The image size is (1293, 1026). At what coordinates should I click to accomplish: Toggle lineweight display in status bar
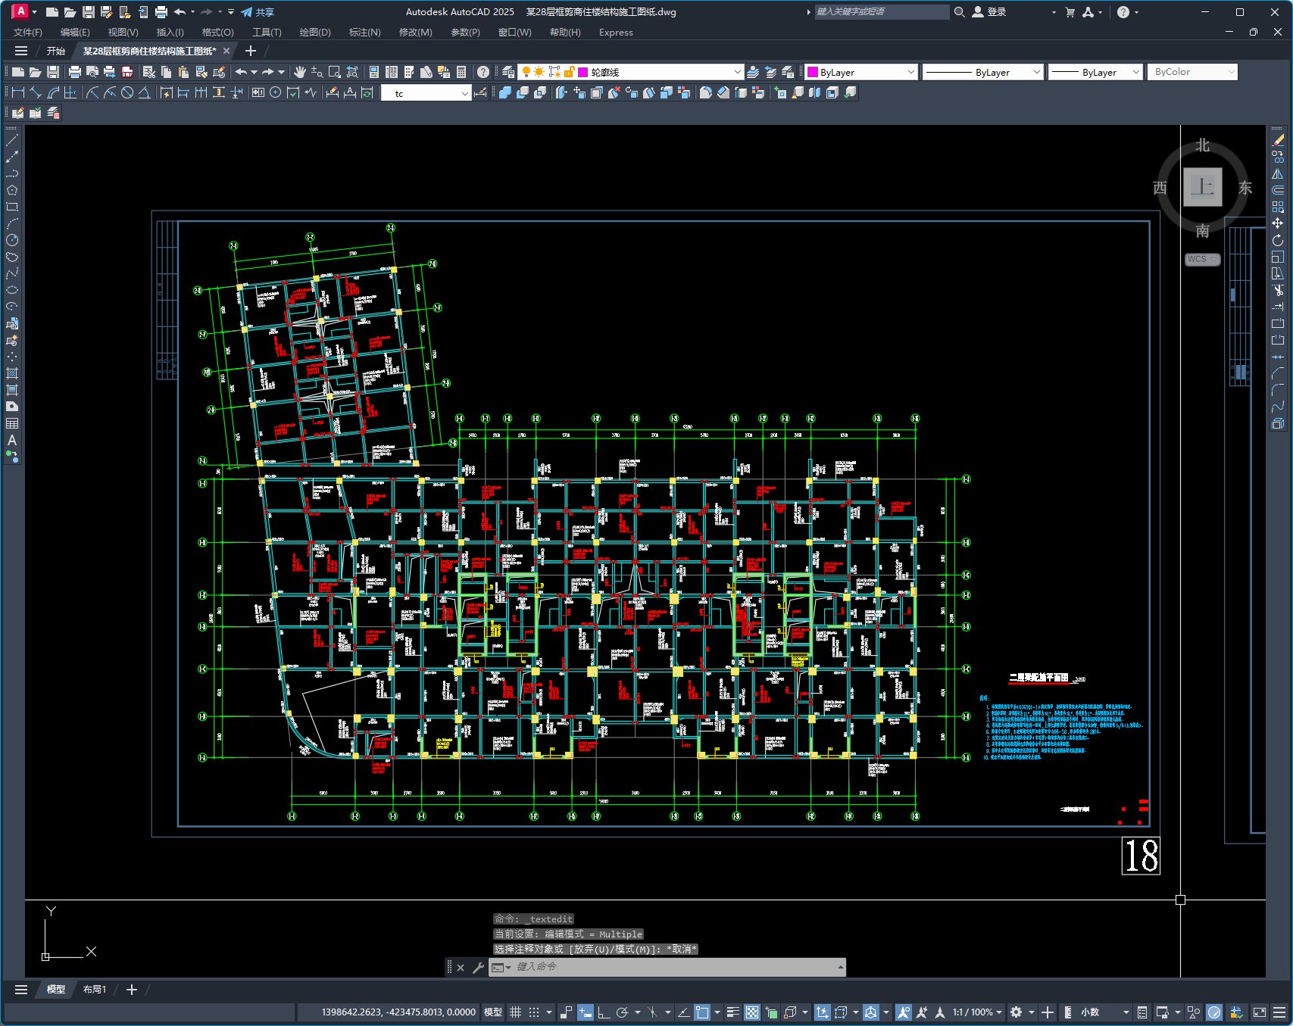pos(733,1012)
